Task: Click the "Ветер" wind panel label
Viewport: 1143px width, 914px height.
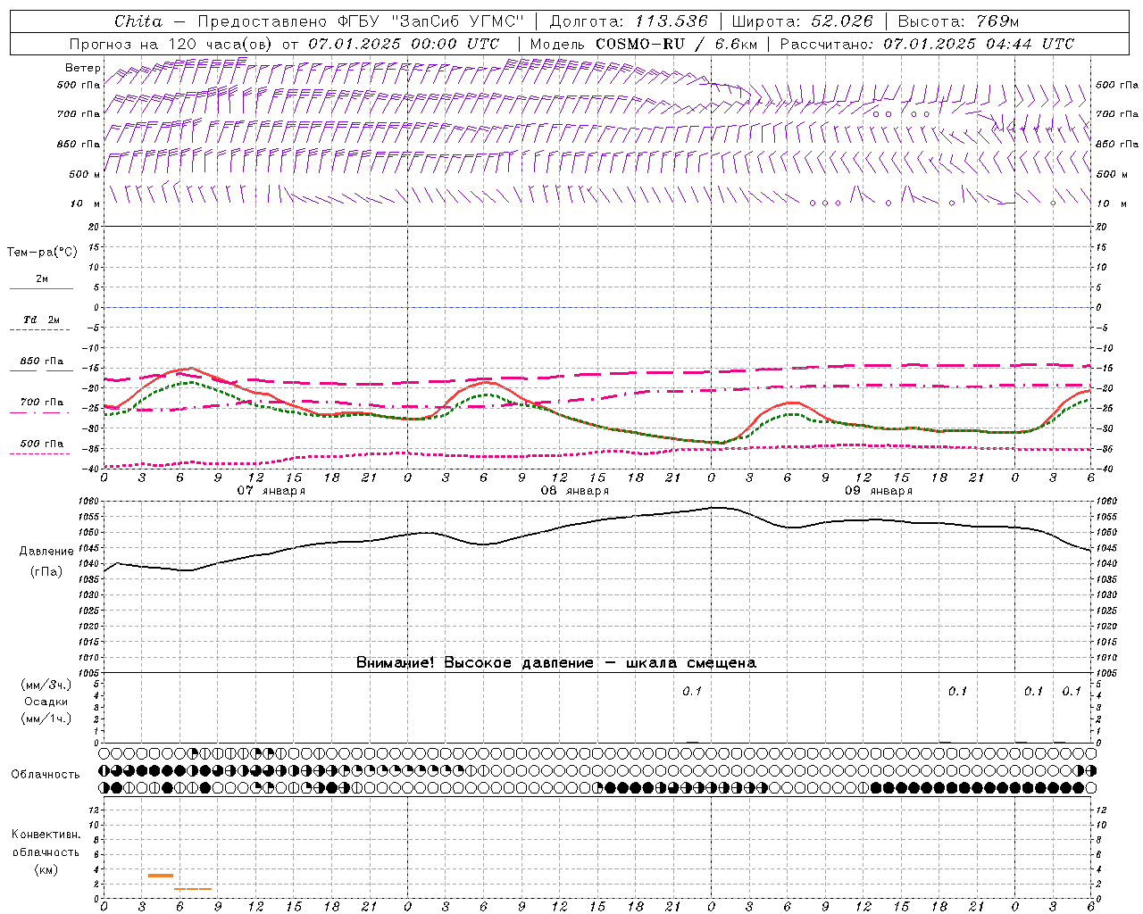Action: tap(83, 68)
